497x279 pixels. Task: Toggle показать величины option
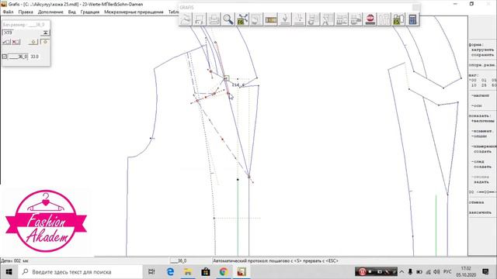click(482, 121)
